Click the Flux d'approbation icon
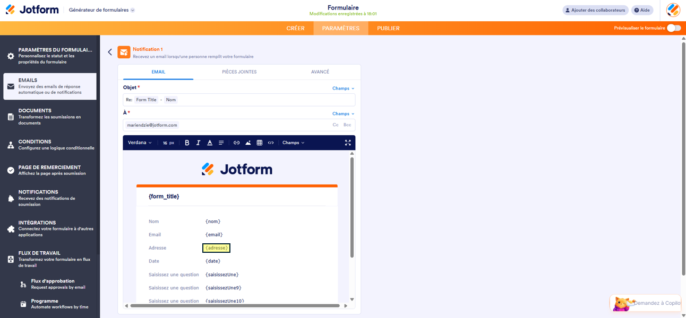 pos(23,285)
